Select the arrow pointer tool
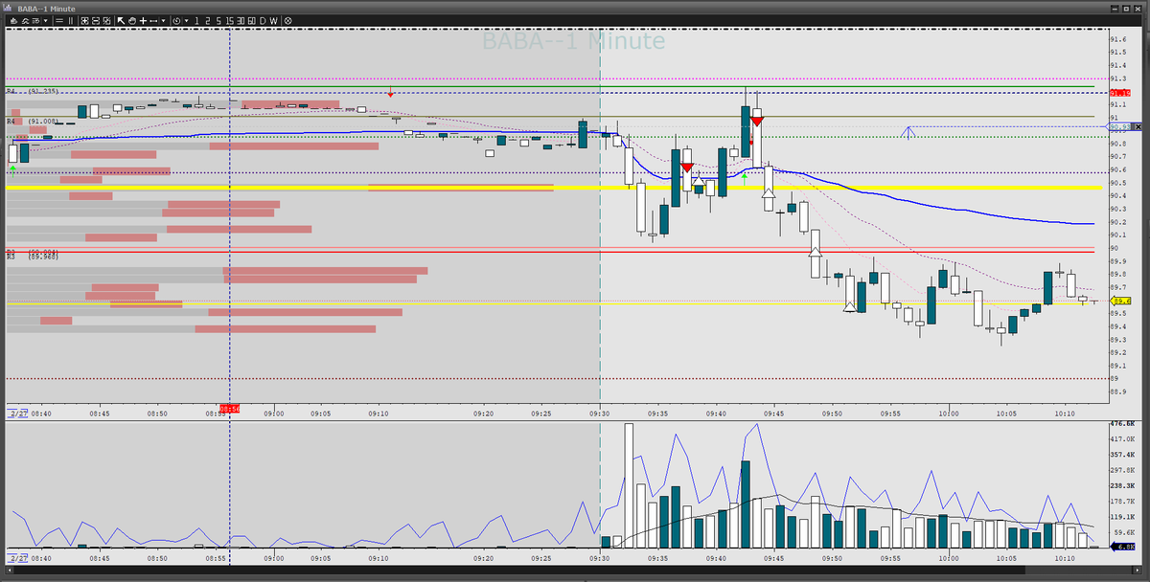The height and width of the screenshot is (582, 1150). click(x=121, y=20)
